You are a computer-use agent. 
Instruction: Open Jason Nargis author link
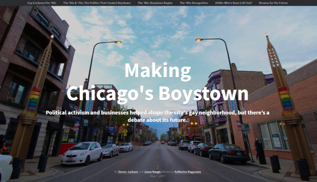[152, 172]
